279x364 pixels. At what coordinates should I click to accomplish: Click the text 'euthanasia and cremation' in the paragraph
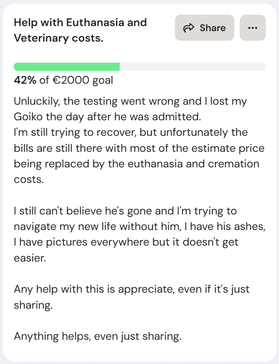pos(202,163)
